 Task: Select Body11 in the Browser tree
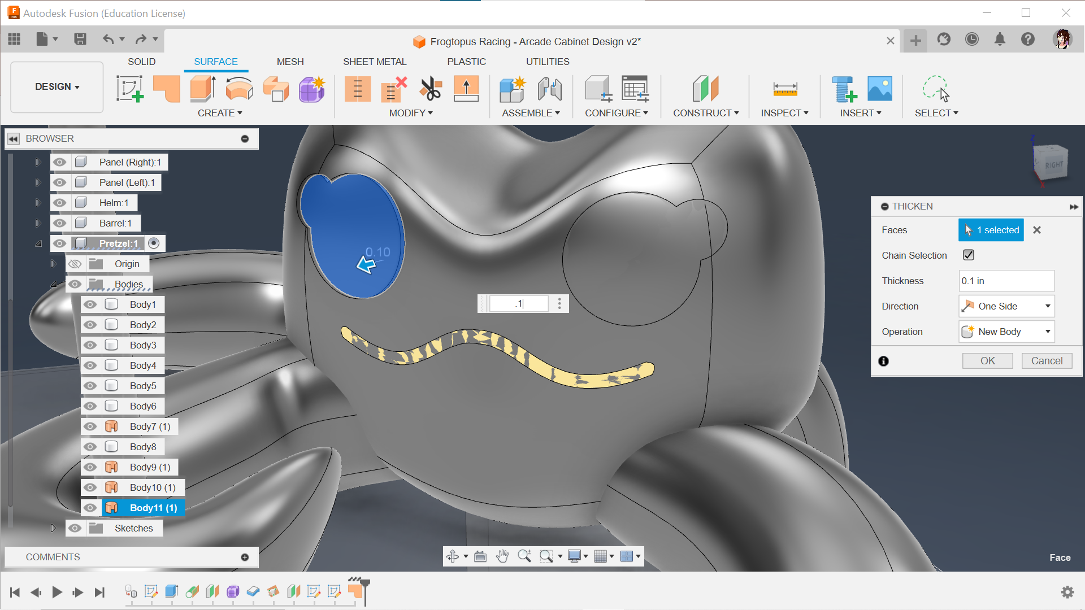154,508
